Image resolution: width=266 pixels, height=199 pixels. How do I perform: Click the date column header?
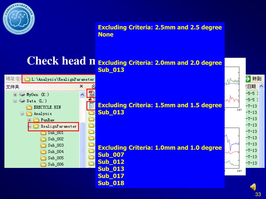pos(252,87)
